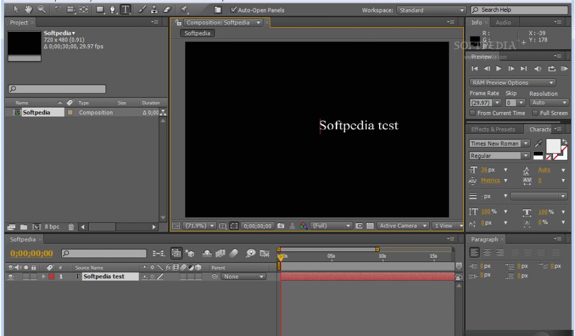Viewport: 575px width, 336px height.
Task: Select the Project panel tab
Action: pos(19,22)
